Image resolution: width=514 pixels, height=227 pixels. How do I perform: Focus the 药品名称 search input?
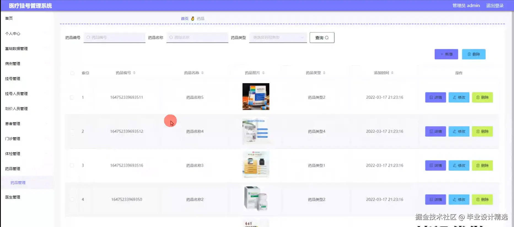coord(197,38)
